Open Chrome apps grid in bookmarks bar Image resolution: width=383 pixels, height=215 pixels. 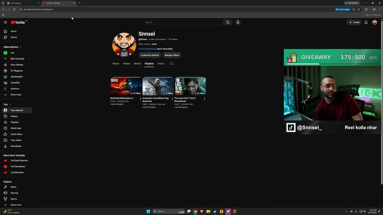click(3, 15)
